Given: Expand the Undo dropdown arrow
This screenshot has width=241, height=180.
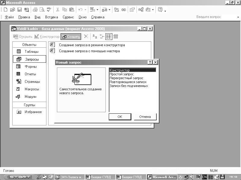Looking at the screenshot, I should tap(85, 10).
